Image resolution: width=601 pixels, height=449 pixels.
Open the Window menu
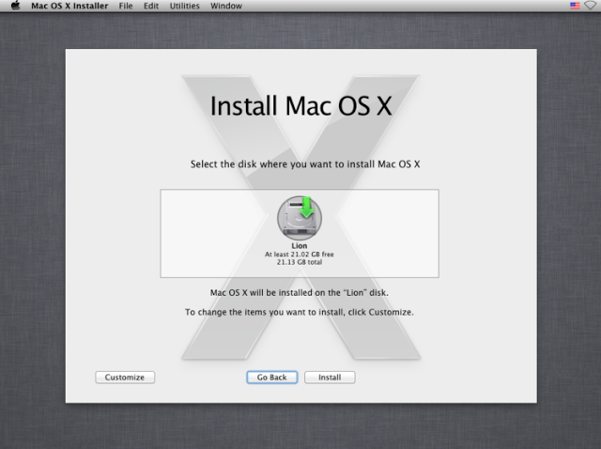[225, 7]
